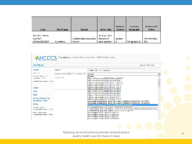Open Mercy Maricopa Integrated Care link
Viewport: 192px width, 144px height.
point(43,114)
